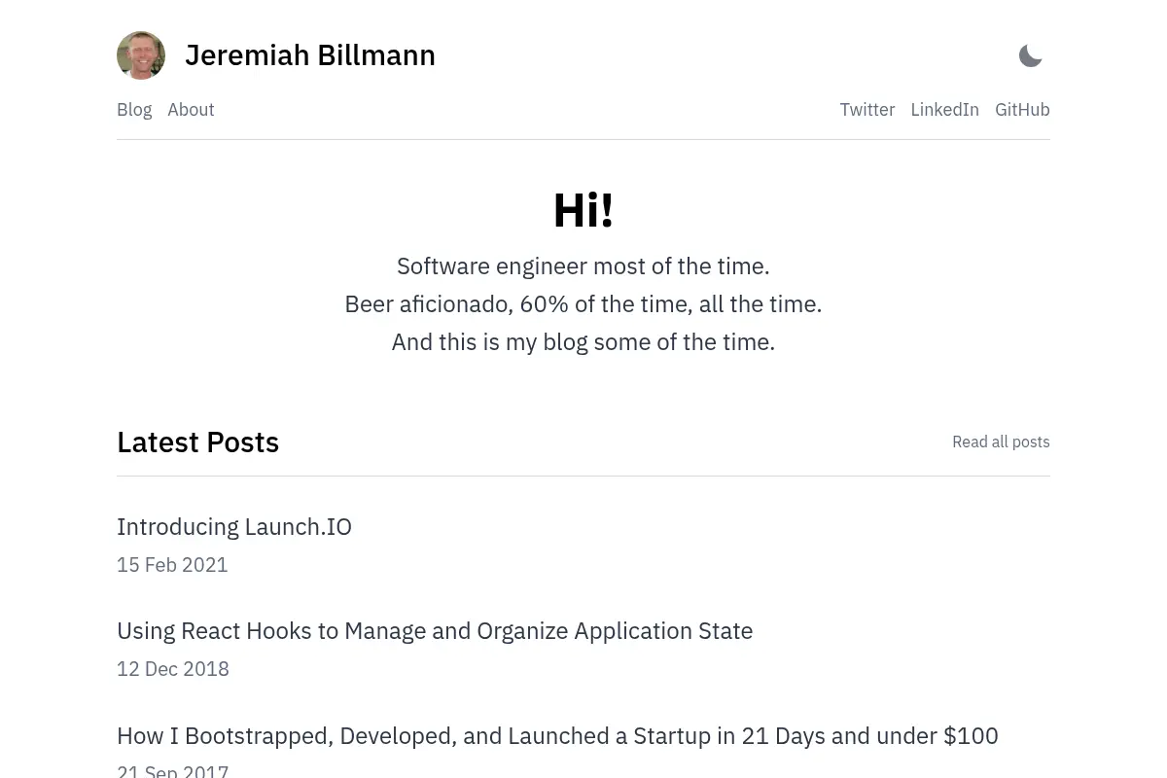Click the 'Software engineer most of the time.' line

click(x=583, y=266)
